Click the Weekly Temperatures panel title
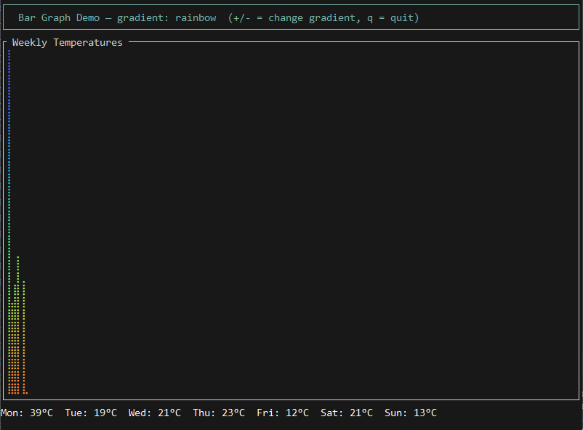This screenshot has height=430, width=583. (68, 42)
